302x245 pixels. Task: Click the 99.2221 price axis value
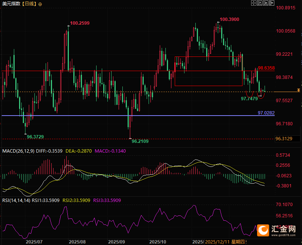pos(284,54)
